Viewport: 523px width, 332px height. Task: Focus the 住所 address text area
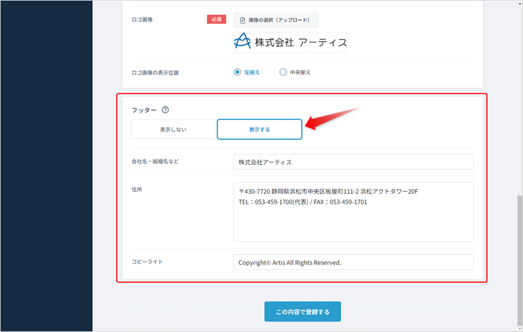tap(354, 212)
